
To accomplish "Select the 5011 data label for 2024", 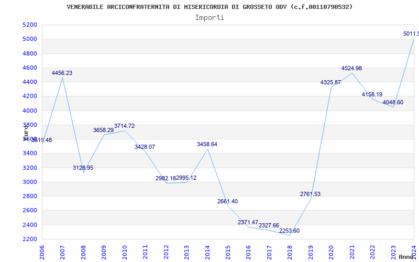I will 411,34.
